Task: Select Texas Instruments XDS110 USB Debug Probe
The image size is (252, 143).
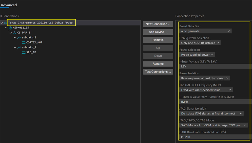Action: pyautogui.click(x=40, y=22)
